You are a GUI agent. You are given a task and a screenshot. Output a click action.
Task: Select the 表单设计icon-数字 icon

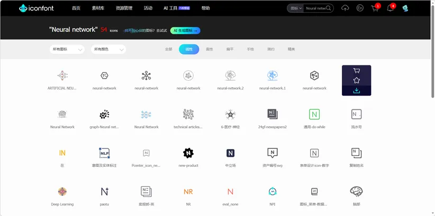click(x=314, y=153)
